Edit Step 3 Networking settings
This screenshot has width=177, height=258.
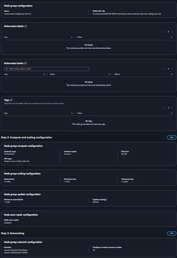tap(172, 233)
